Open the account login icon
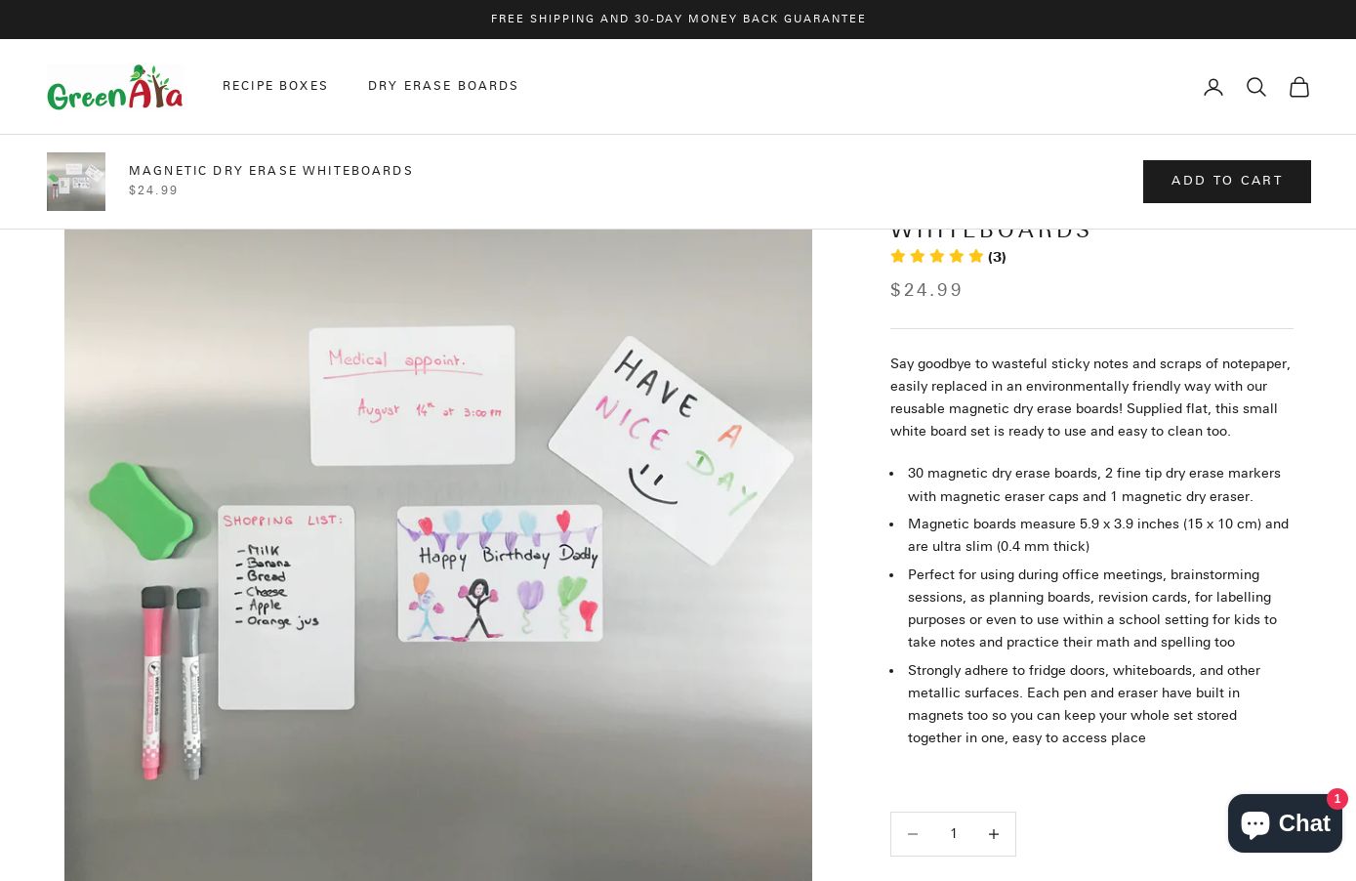Image resolution: width=1356 pixels, height=881 pixels. click(1213, 87)
